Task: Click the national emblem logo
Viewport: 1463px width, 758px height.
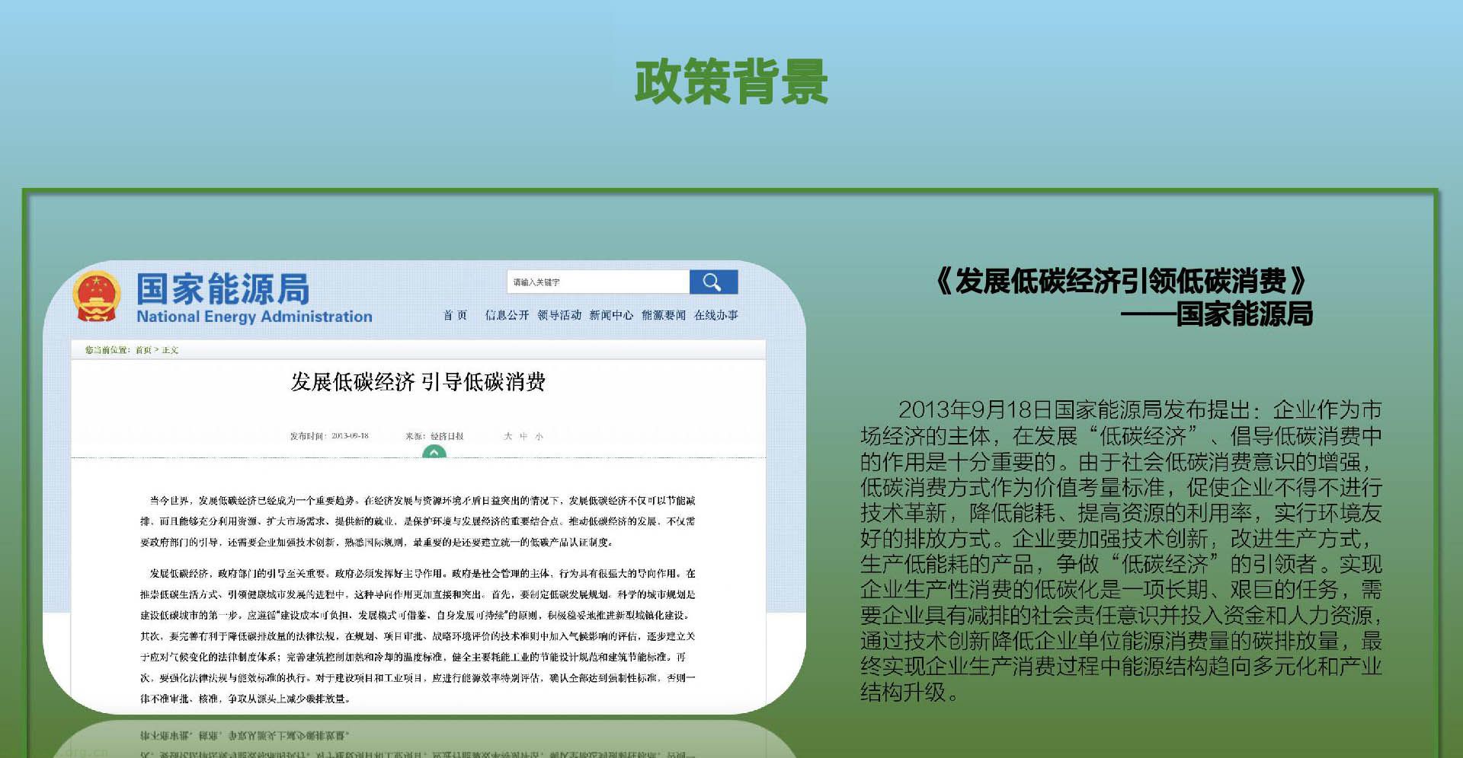Action: [x=97, y=297]
